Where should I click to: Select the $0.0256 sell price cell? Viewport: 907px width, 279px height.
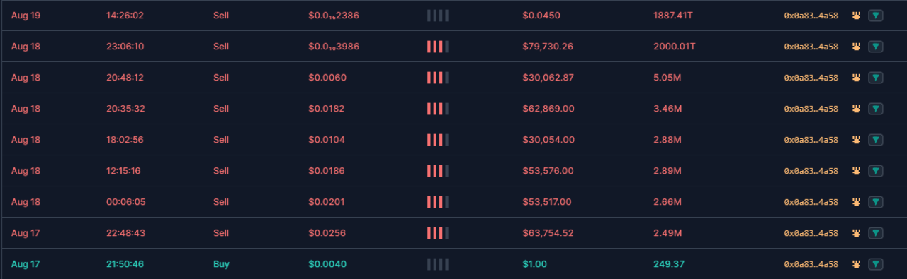click(327, 233)
